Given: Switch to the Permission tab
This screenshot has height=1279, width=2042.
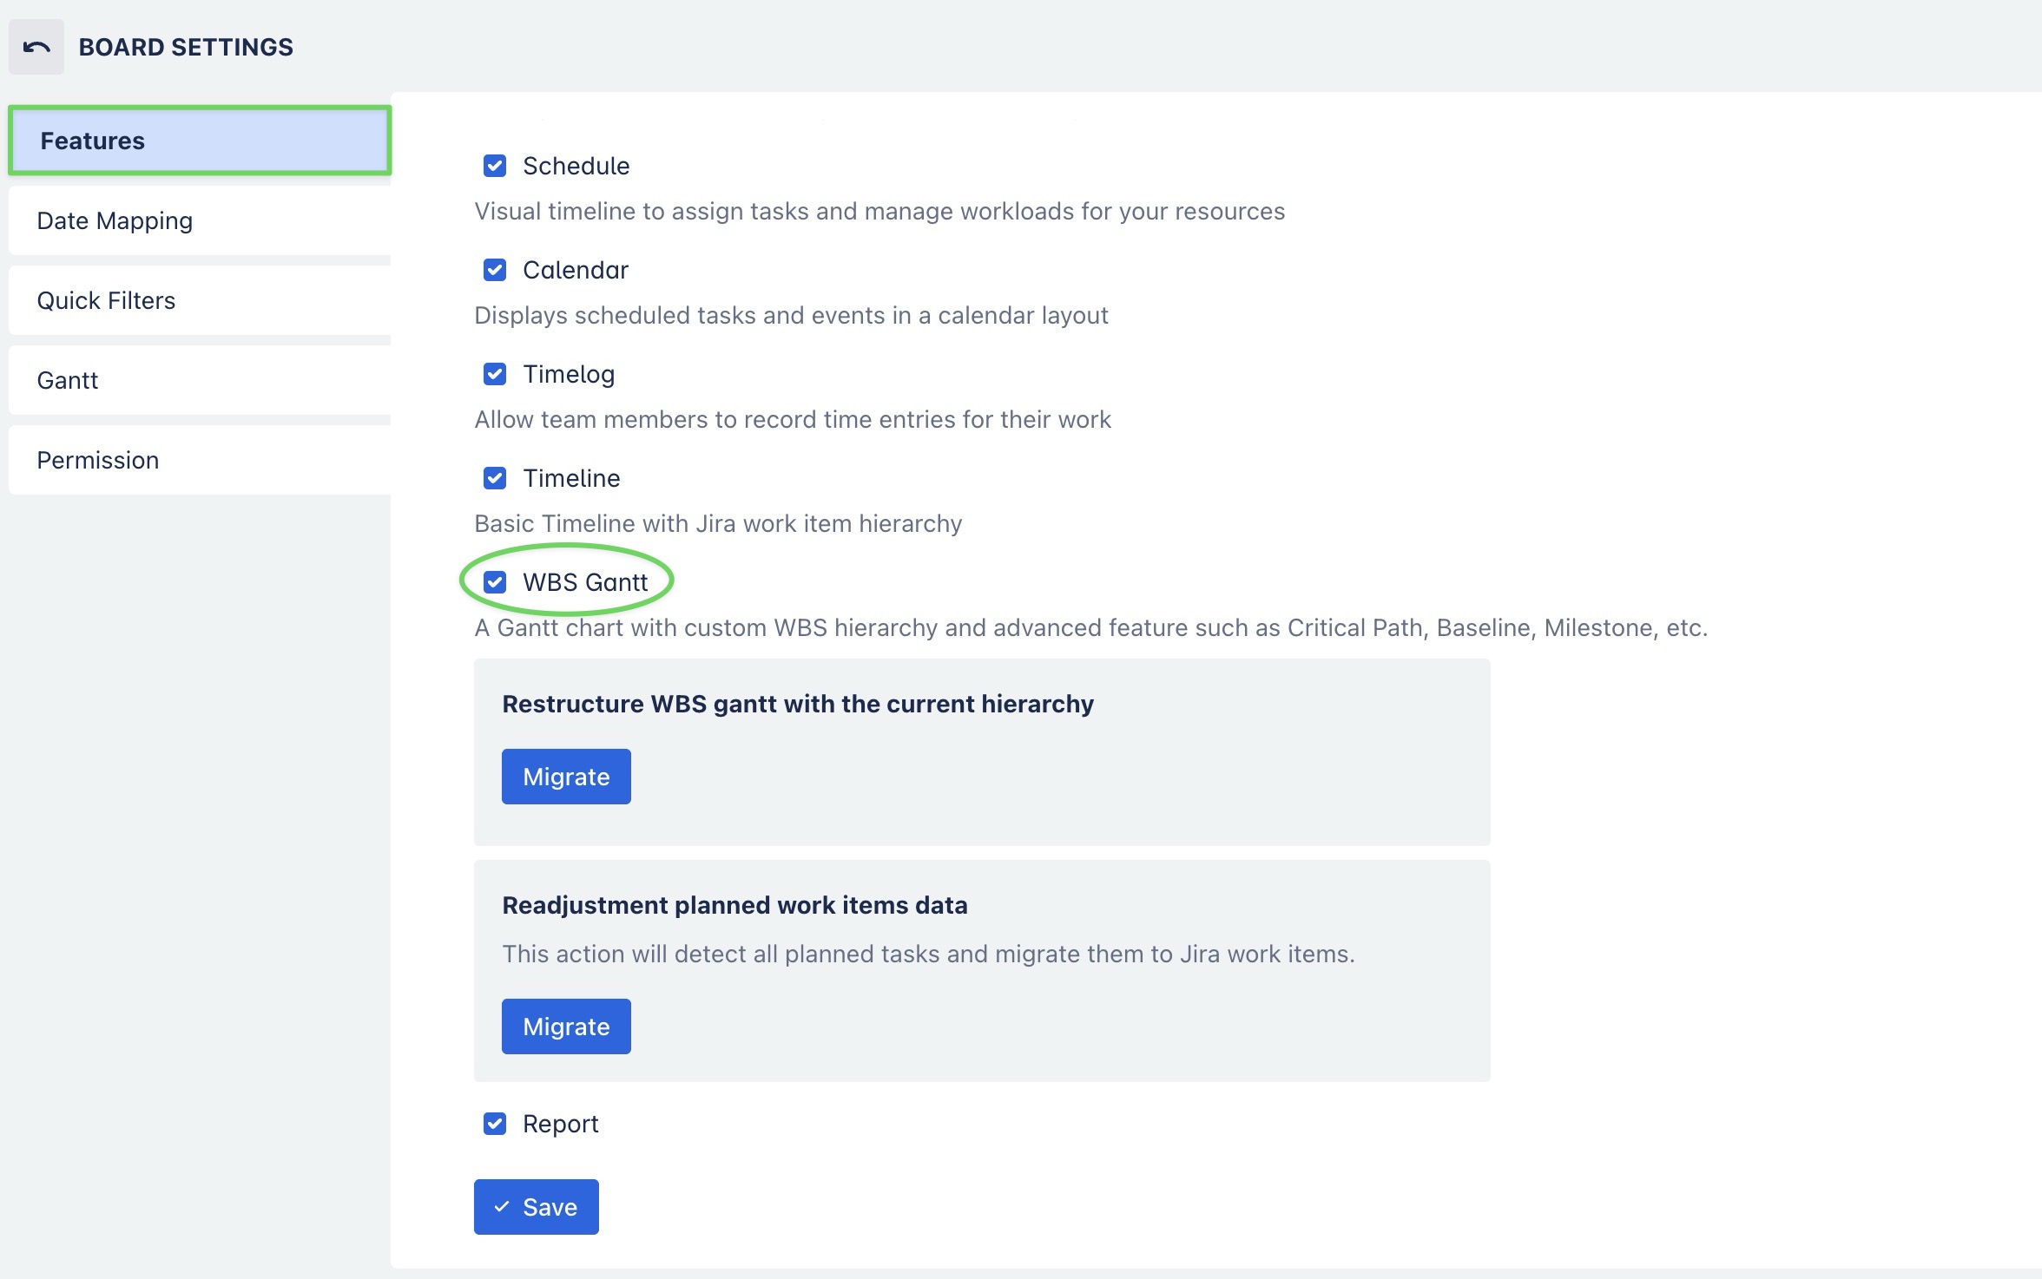Looking at the screenshot, I should (x=200, y=460).
